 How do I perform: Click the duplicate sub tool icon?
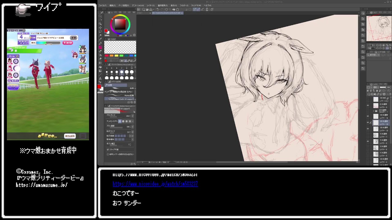click(x=132, y=102)
